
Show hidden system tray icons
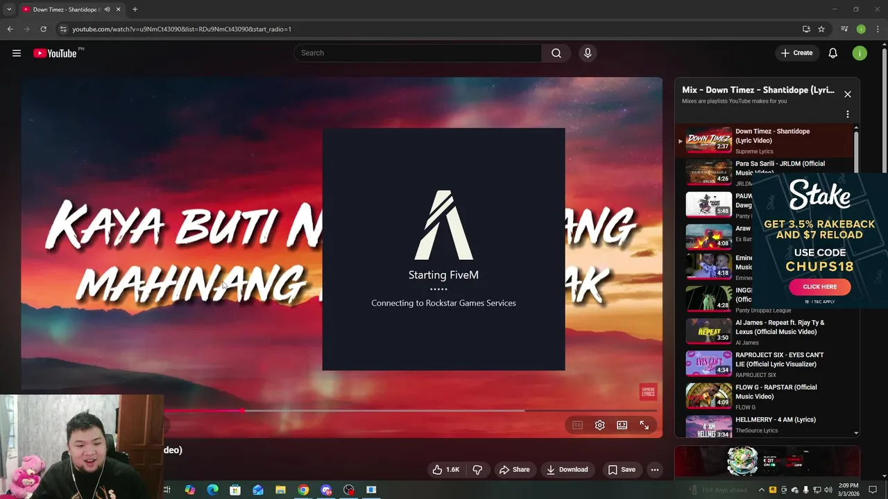[x=762, y=490]
